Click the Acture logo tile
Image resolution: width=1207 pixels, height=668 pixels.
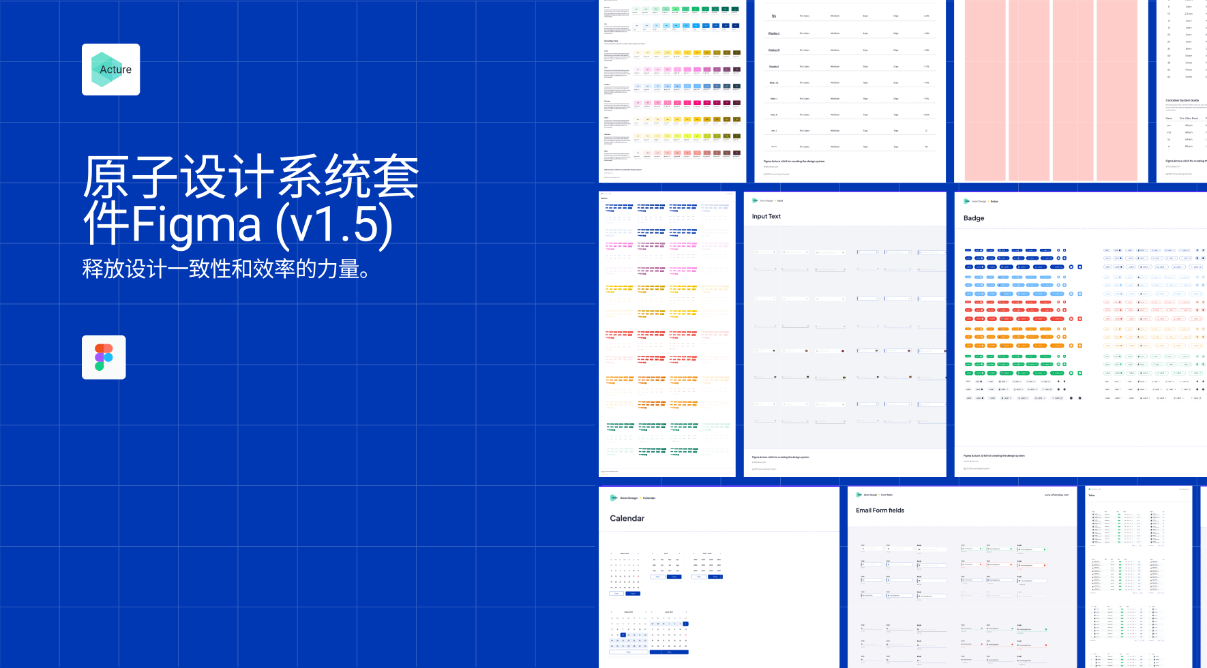(111, 70)
